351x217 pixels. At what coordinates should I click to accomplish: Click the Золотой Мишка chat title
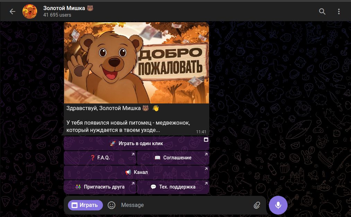point(68,8)
